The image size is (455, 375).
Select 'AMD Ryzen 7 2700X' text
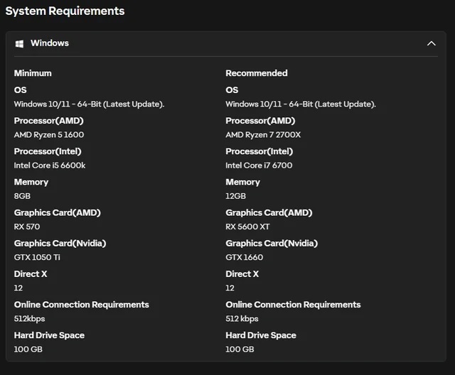pyautogui.click(x=263, y=135)
